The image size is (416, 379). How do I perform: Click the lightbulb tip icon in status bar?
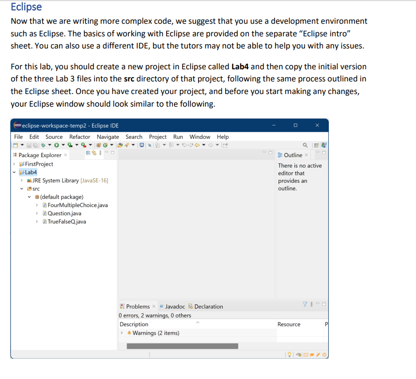tap(290, 354)
